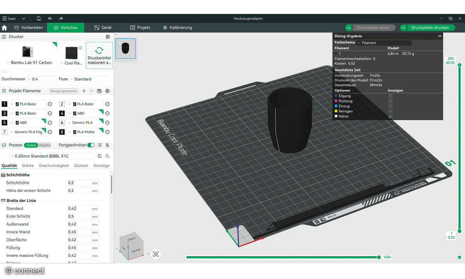Open options for filament 8 PLA Matte
The image size is (465, 279).
pos(107,132)
